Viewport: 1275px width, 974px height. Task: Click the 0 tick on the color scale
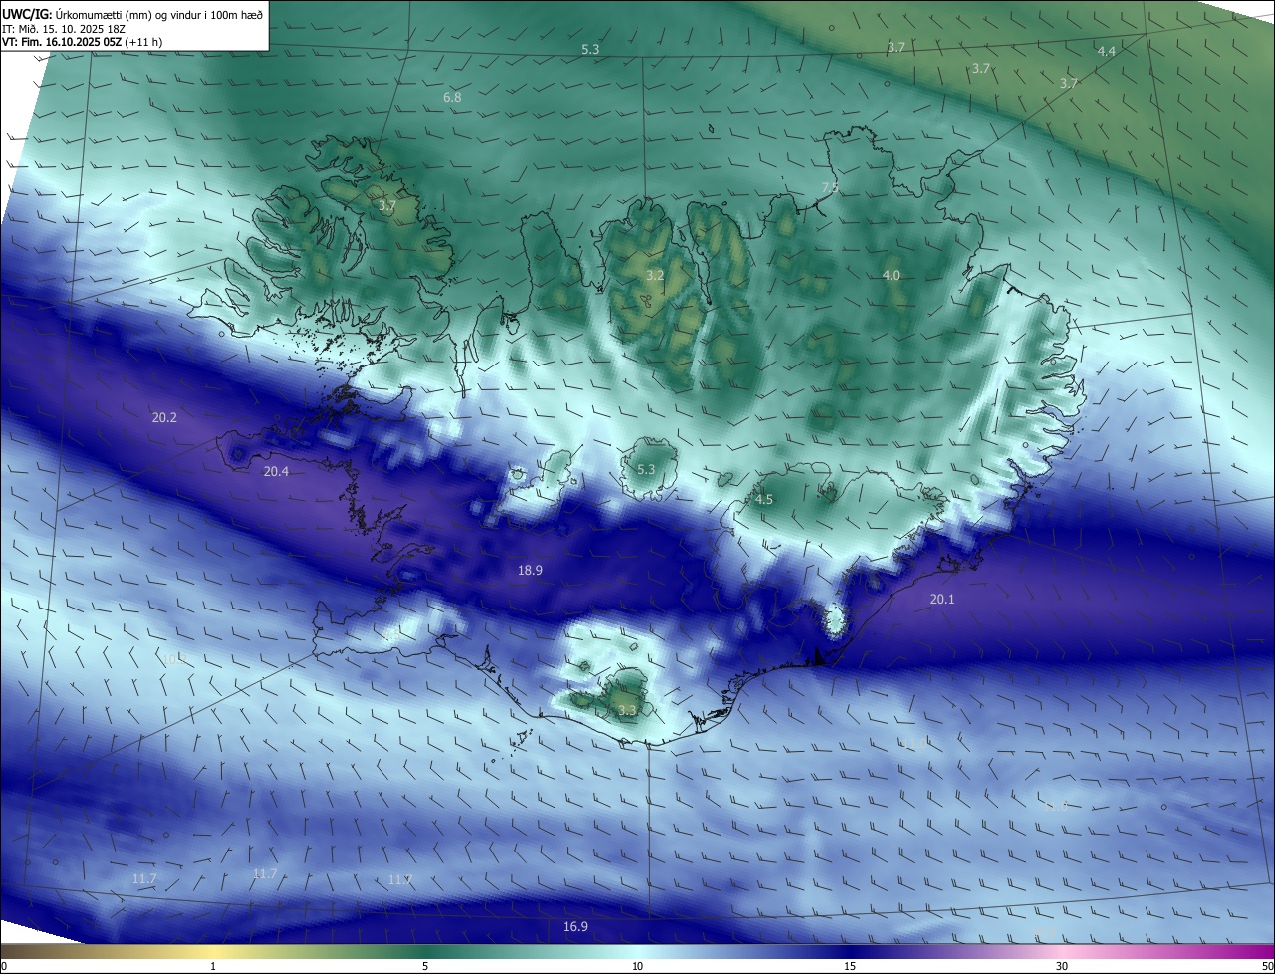click(4, 967)
